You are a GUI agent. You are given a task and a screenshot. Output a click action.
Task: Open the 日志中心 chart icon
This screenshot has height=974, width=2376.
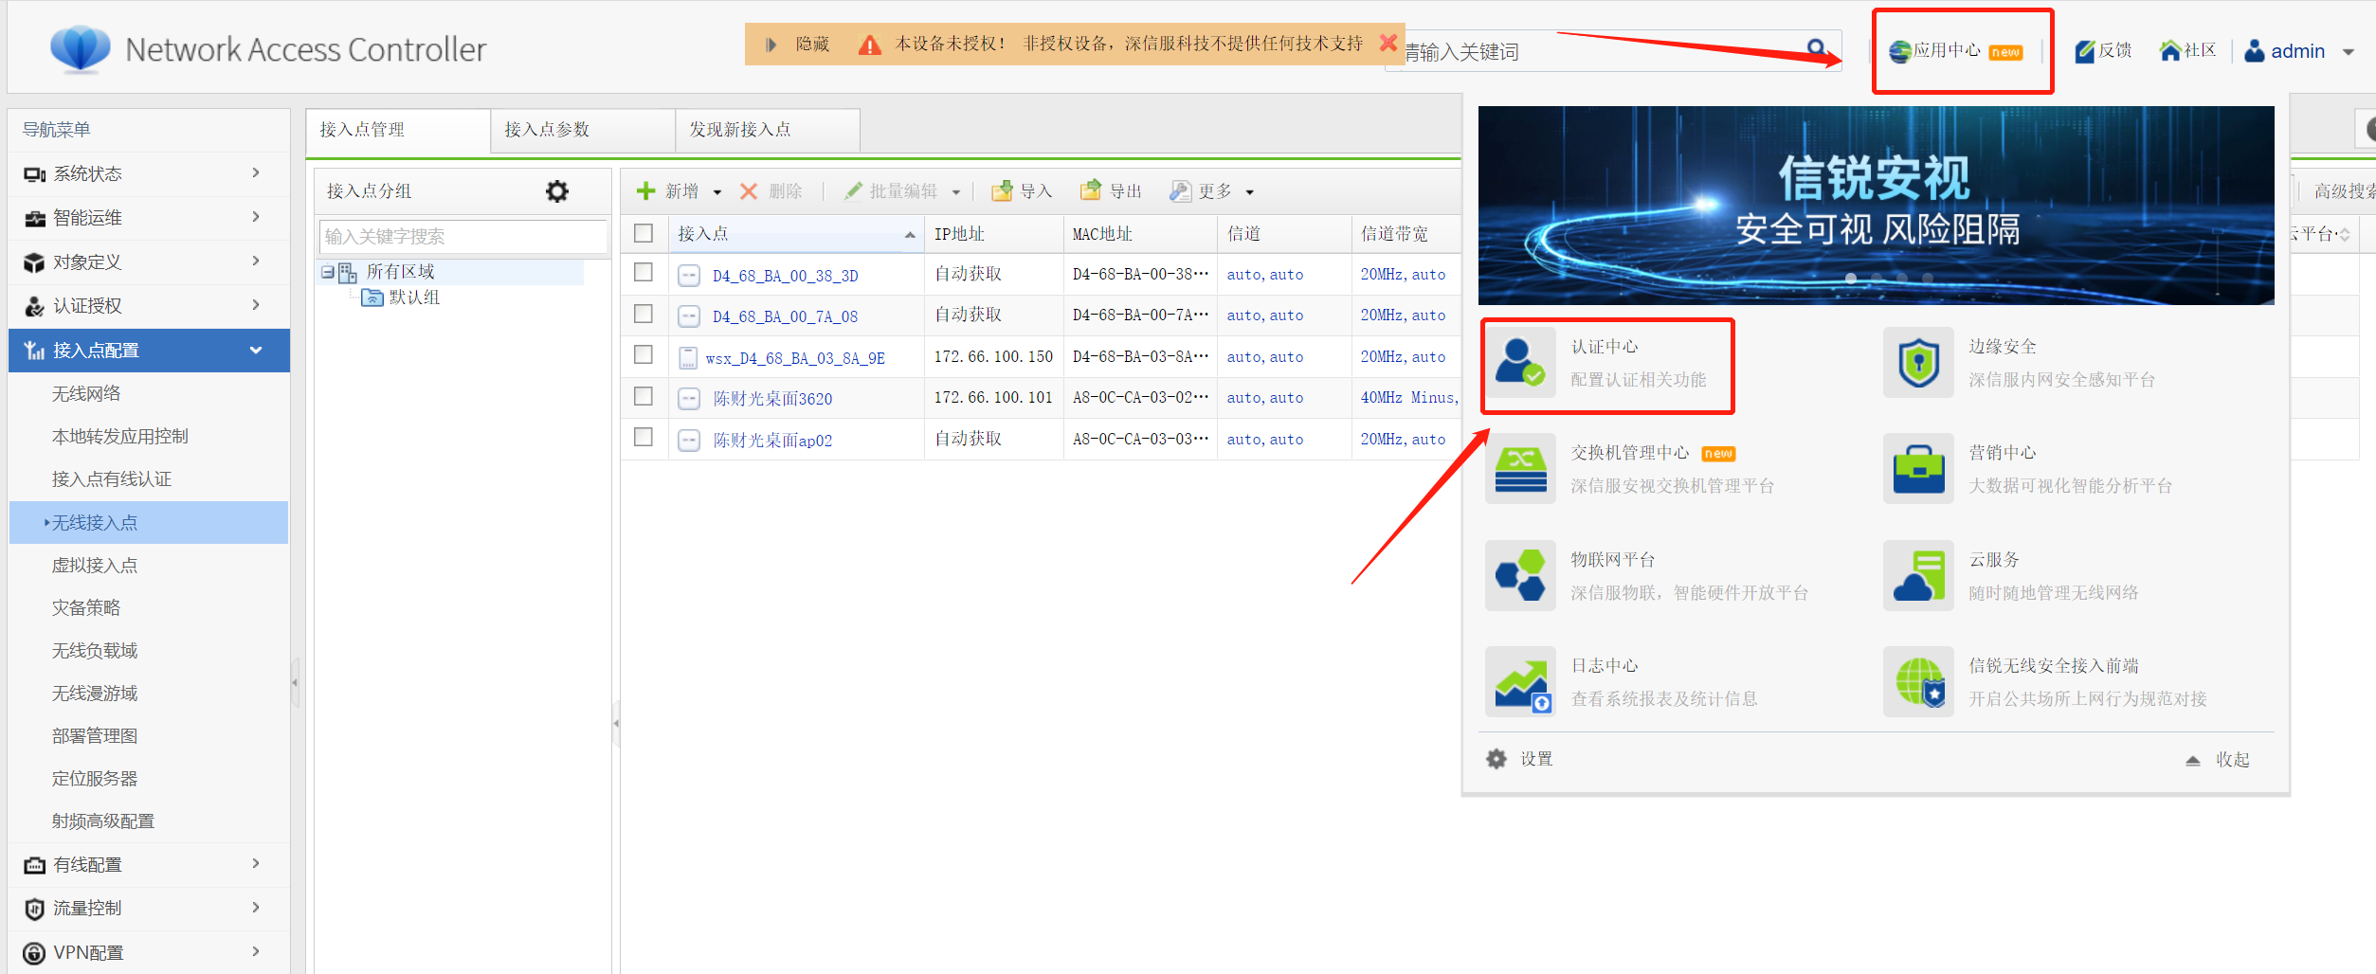click(1520, 681)
